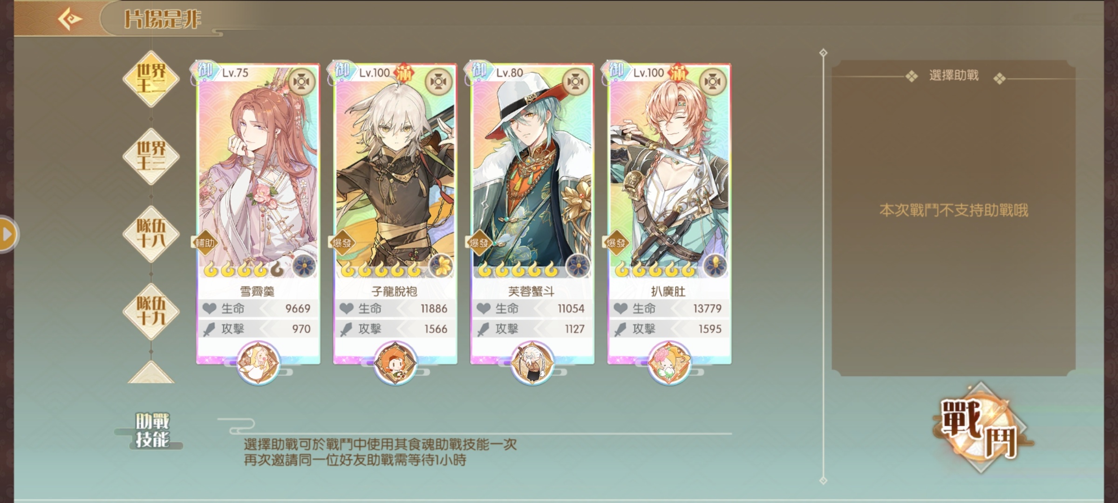The width and height of the screenshot is (1118, 503).
Task: Tap the blonde companion icon under 雪霽羹
Action: pyautogui.click(x=259, y=362)
